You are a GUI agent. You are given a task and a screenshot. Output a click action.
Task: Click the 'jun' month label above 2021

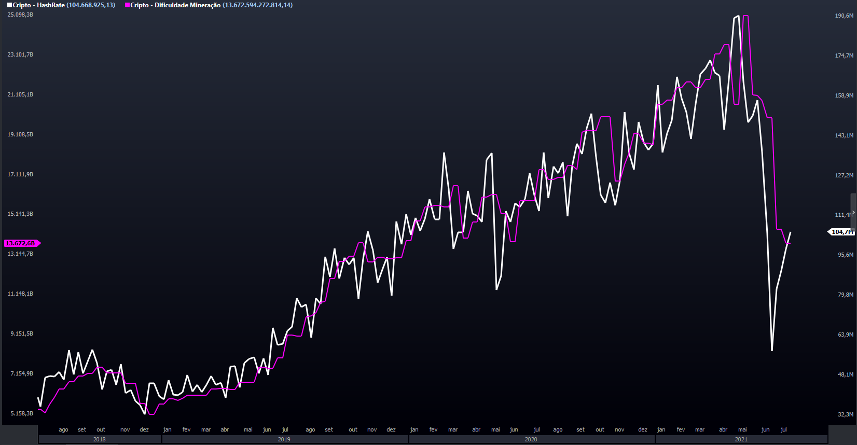pyautogui.click(x=765, y=429)
